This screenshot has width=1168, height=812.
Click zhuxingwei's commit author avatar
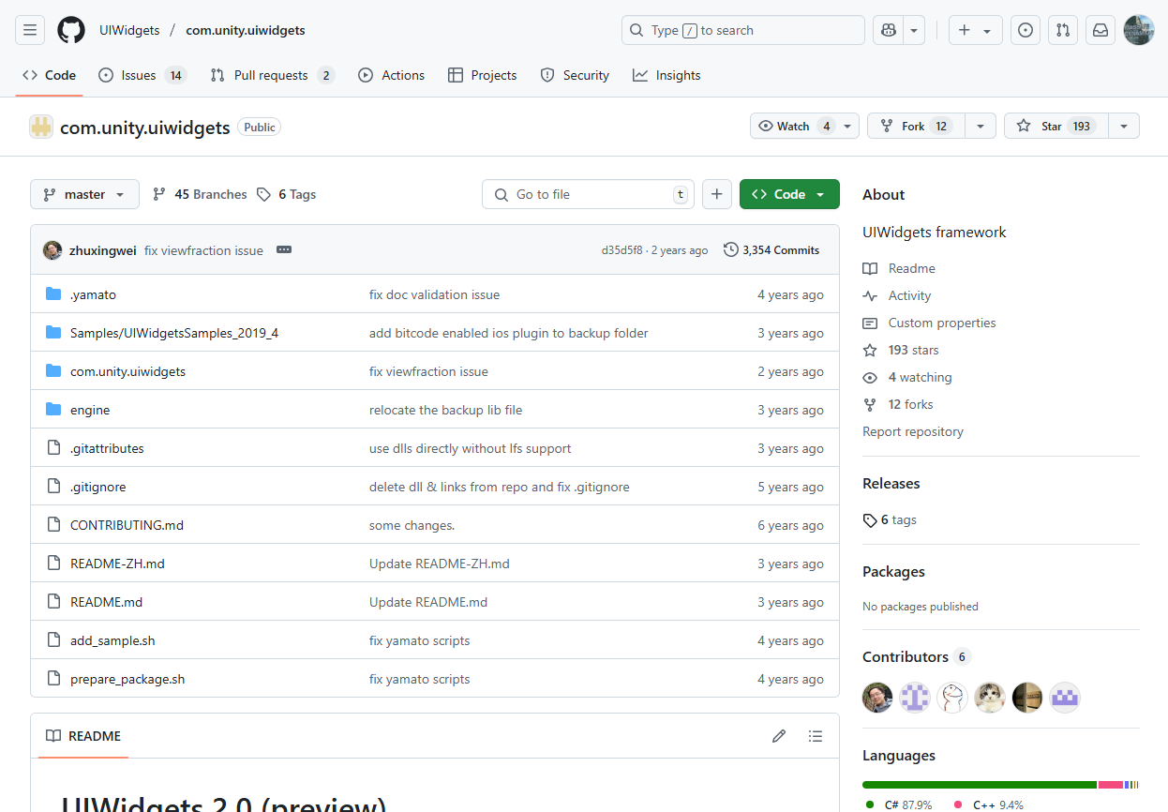coord(52,250)
